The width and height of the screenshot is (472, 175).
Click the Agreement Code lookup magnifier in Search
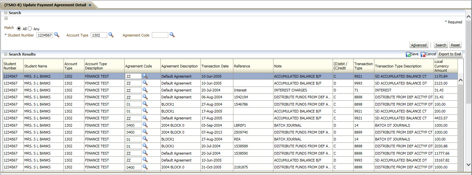[172, 35]
